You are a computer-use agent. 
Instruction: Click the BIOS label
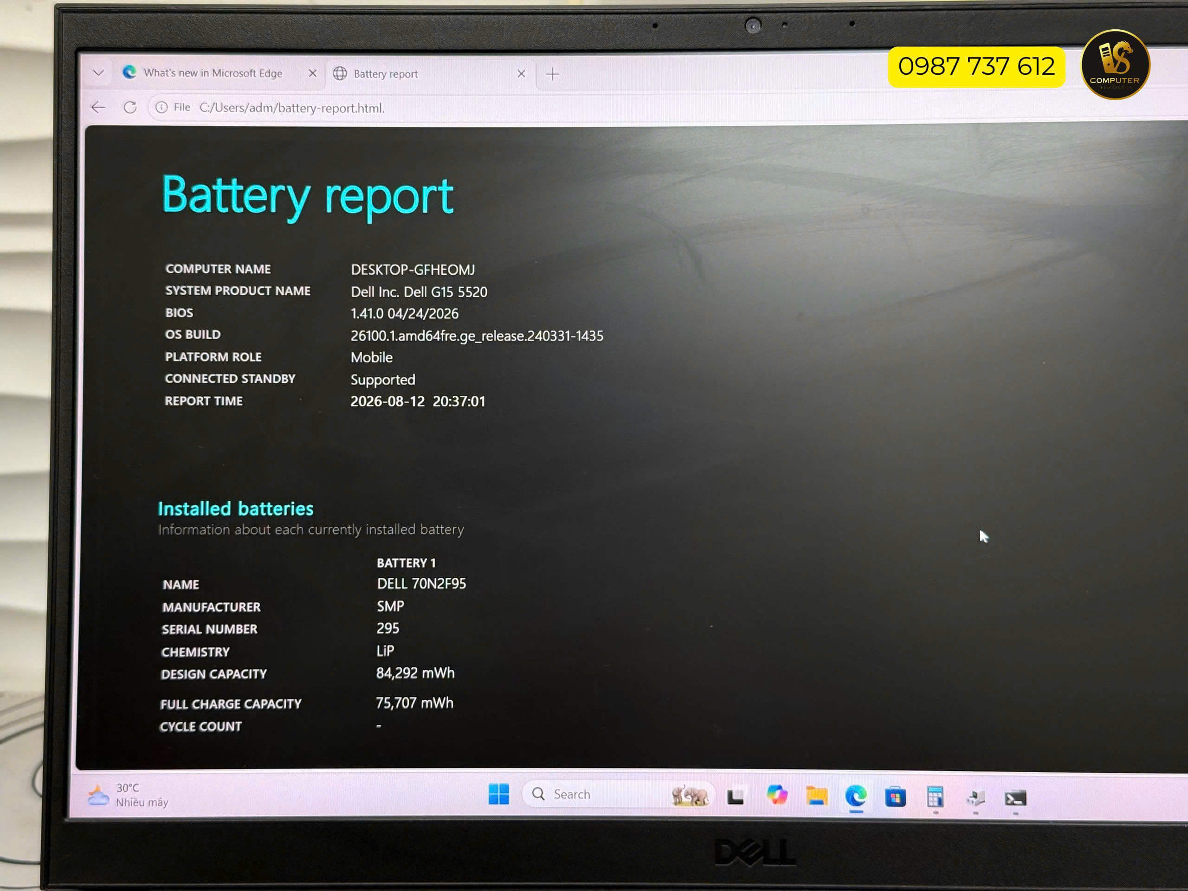pyautogui.click(x=179, y=313)
